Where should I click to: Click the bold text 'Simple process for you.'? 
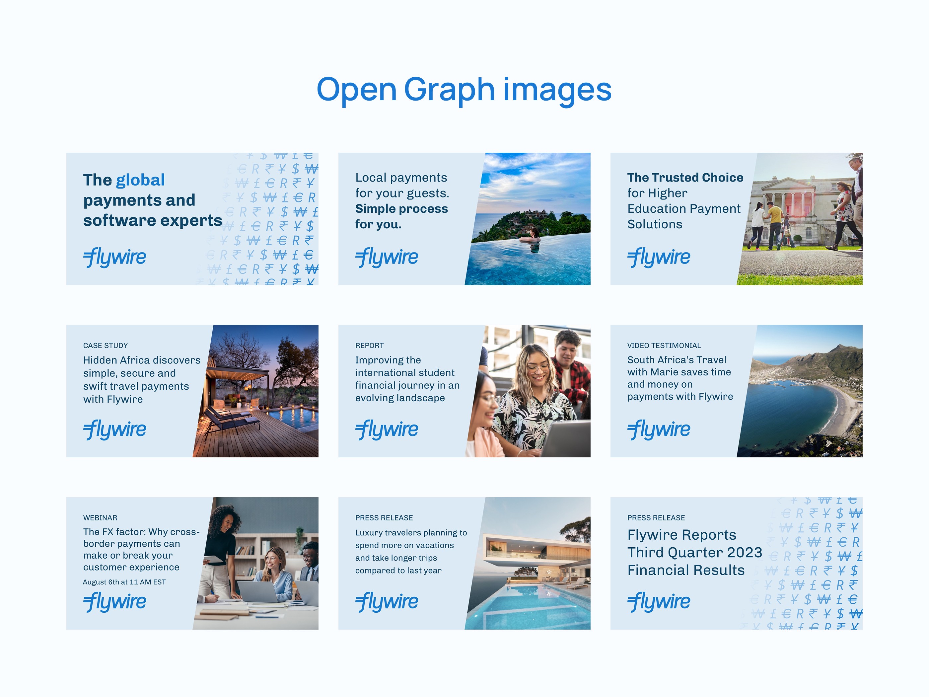point(401,216)
